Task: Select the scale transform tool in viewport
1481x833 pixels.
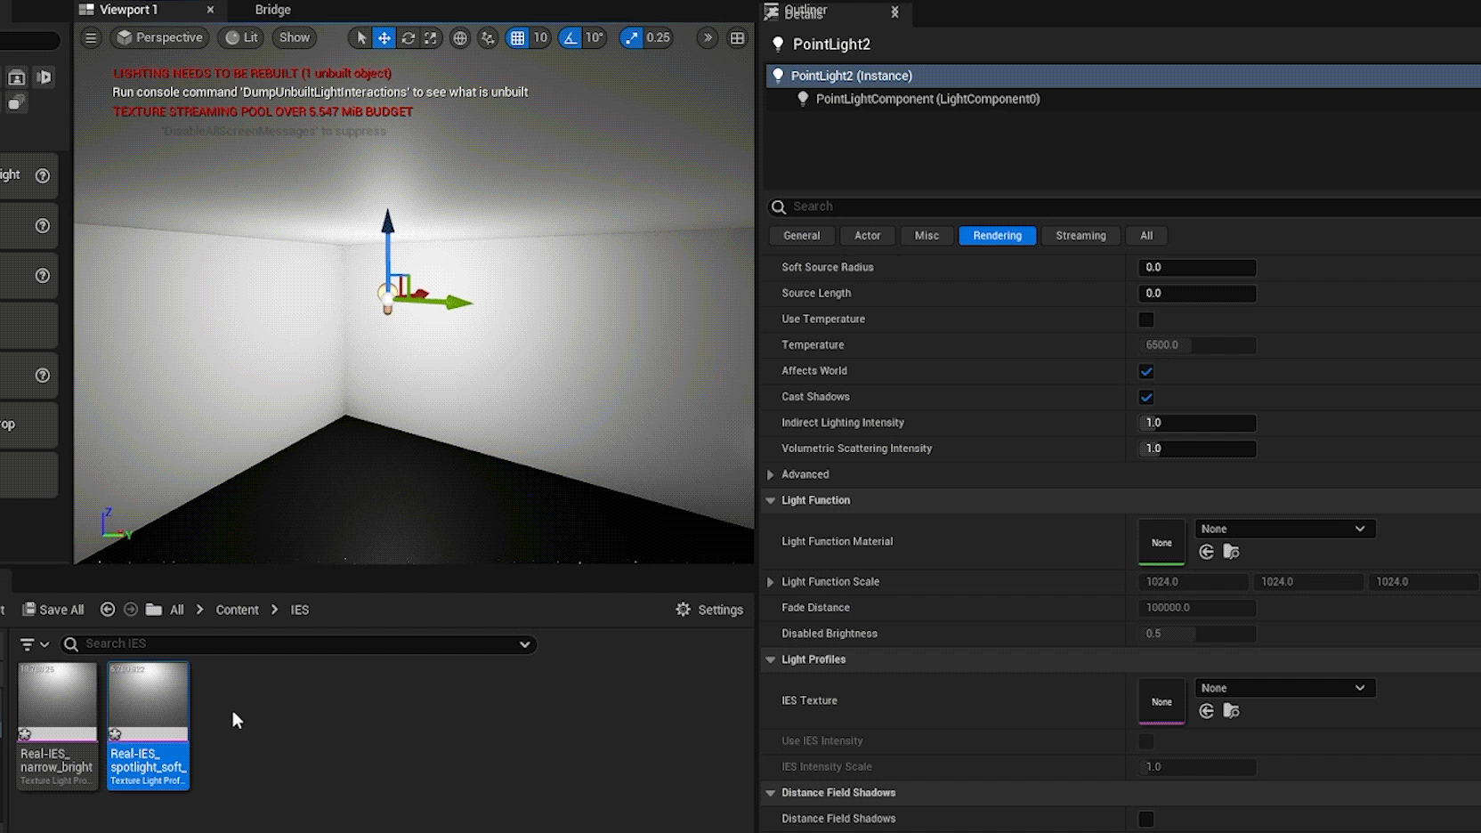Action: (431, 38)
